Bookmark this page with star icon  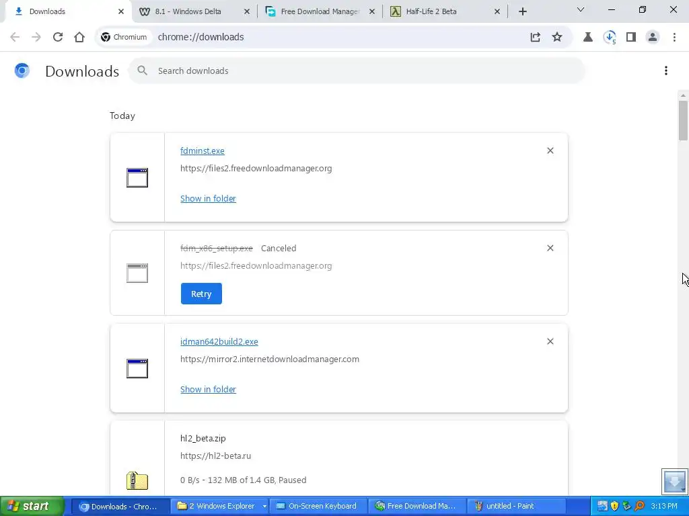(556, 37)
